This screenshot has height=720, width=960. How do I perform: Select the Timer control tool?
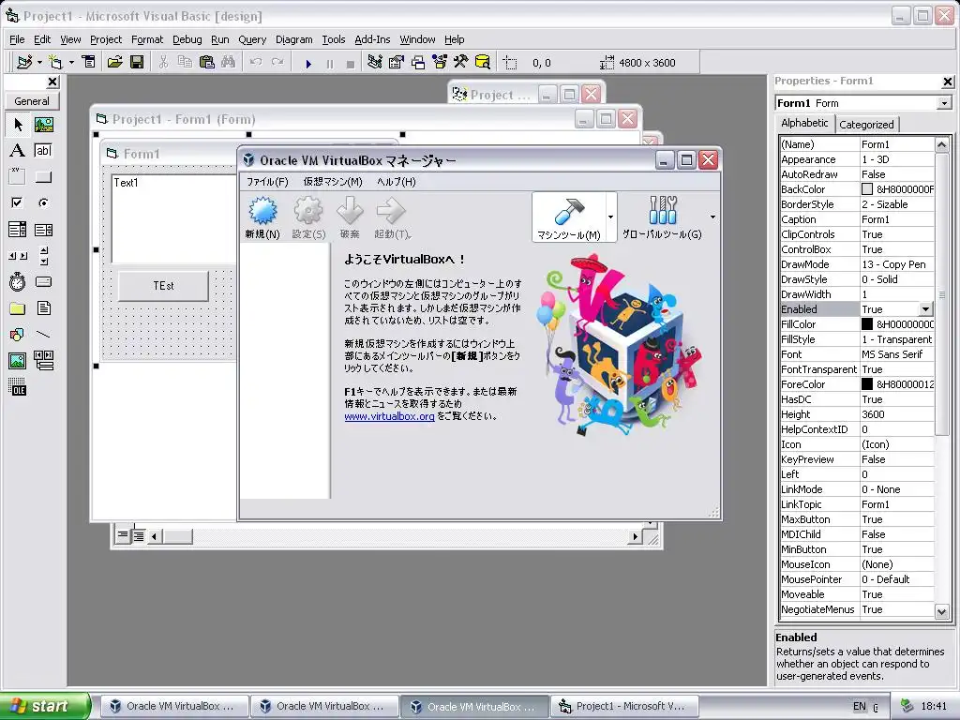pos(18,281)
